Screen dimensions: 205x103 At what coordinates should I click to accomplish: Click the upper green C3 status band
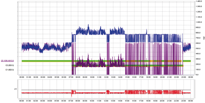106,61
